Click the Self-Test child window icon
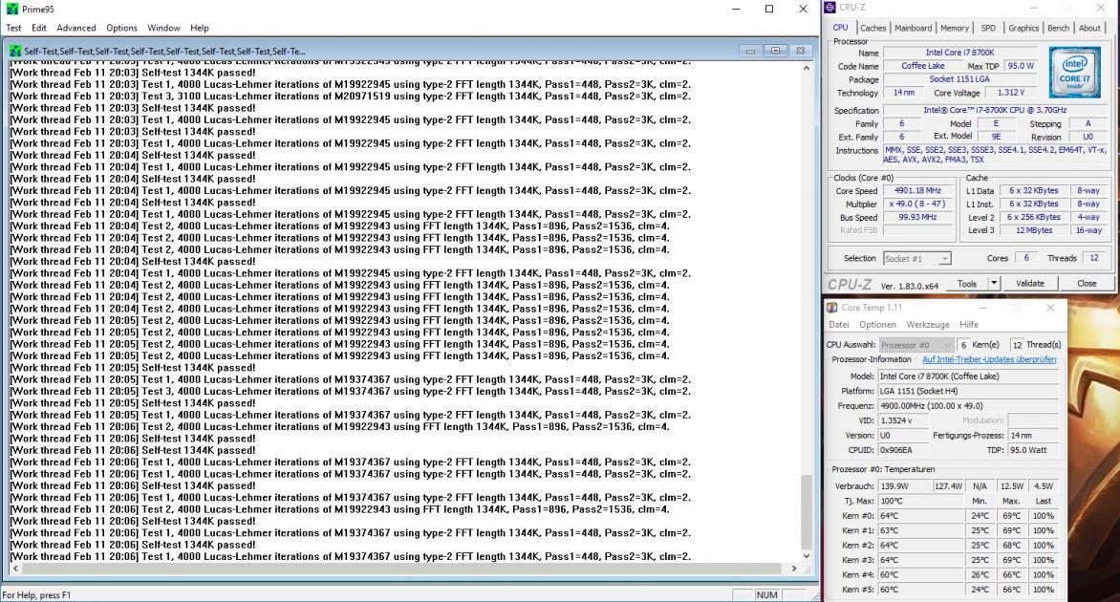Image resolution: width=1120 pixels, height=602 pixels. click(15, 51)
